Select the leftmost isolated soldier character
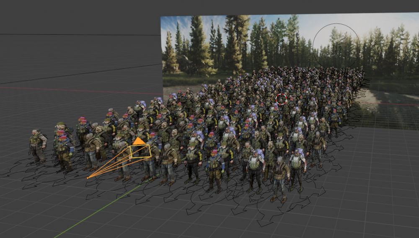This screenshot has height=238, width=419. (37, 145)
